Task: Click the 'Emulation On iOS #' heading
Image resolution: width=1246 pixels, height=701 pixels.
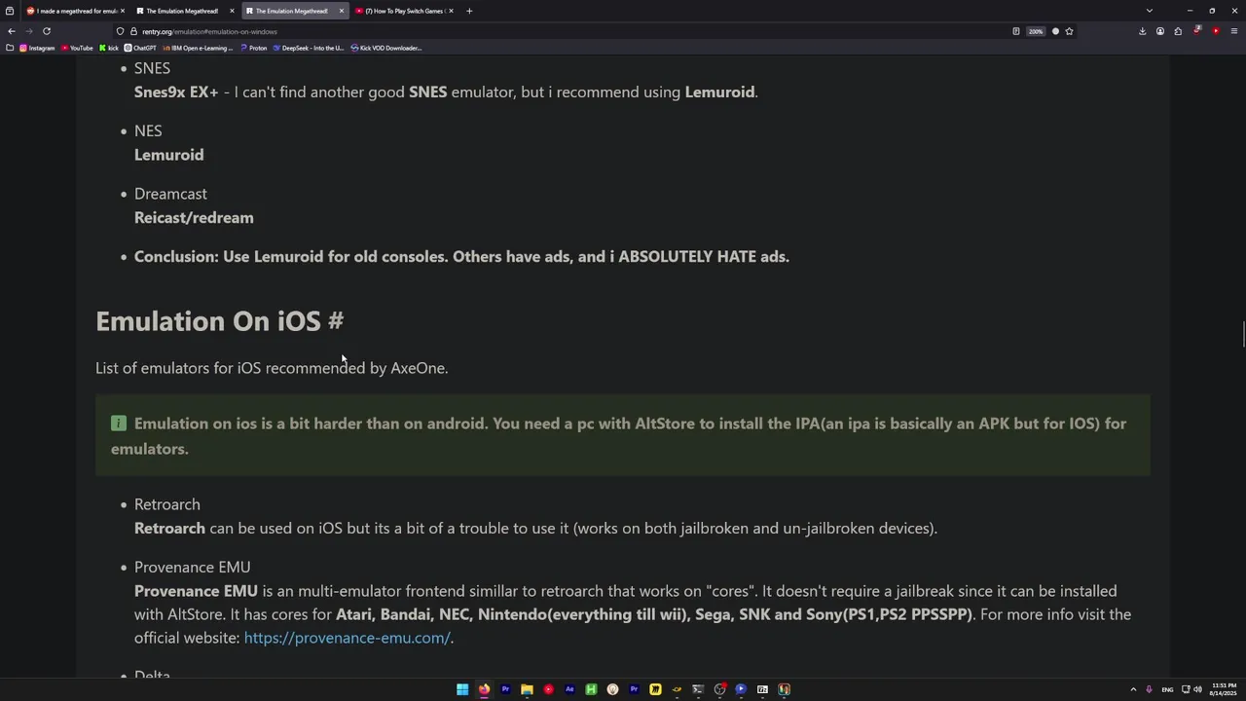Action: pos(219,321)
